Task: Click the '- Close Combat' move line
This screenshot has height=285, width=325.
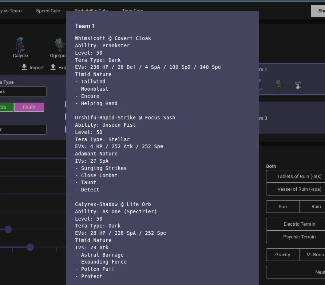Action: [96, 175]
